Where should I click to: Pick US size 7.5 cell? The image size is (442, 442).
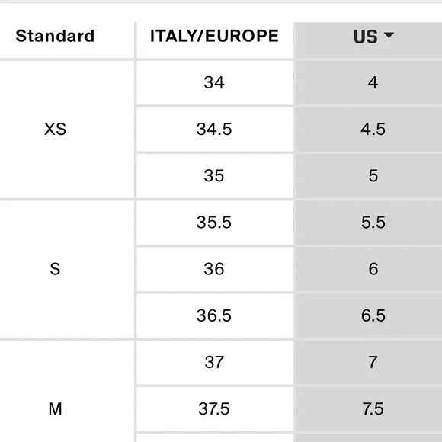tap(368, 408)
